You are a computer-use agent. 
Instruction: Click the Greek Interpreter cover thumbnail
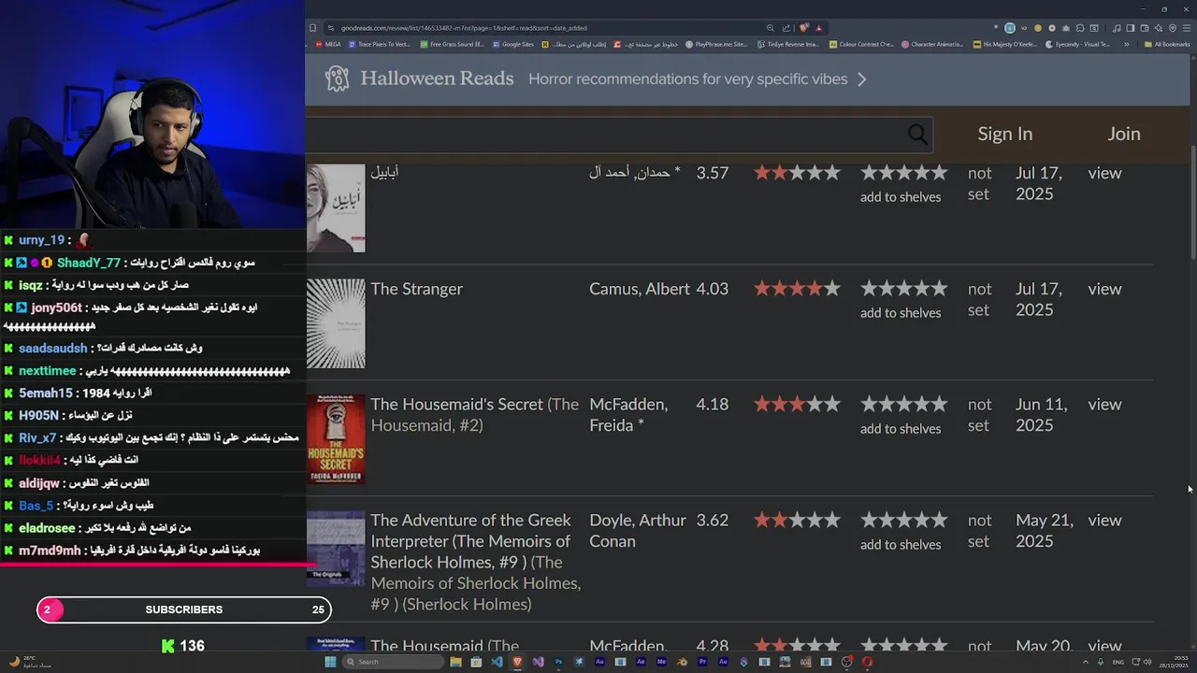tap(336, 548)
